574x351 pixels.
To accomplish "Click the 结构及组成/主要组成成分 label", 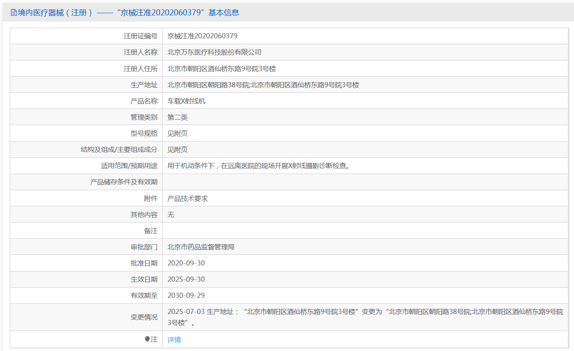I will click(119, 149).
